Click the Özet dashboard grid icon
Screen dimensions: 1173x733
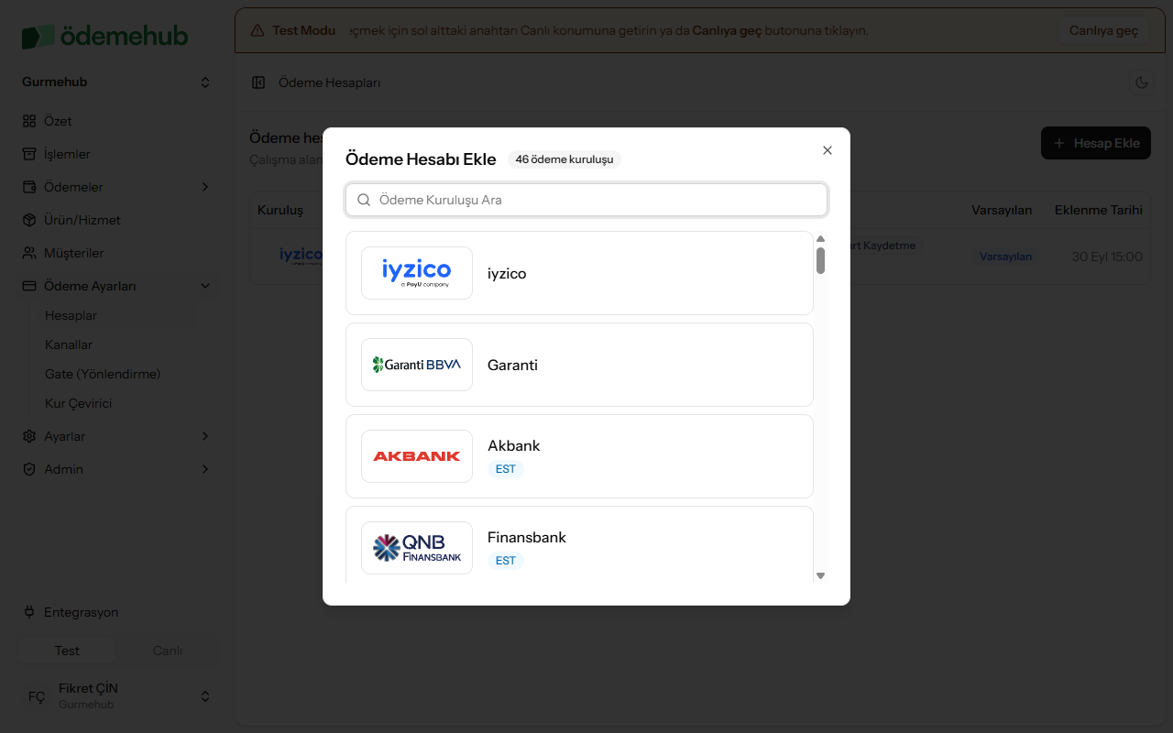pyautogui.click(x=29, y=121)
